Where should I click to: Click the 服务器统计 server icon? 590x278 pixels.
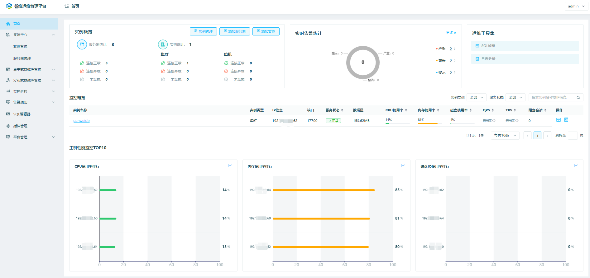pyautogui.click(x=82, y=44)
